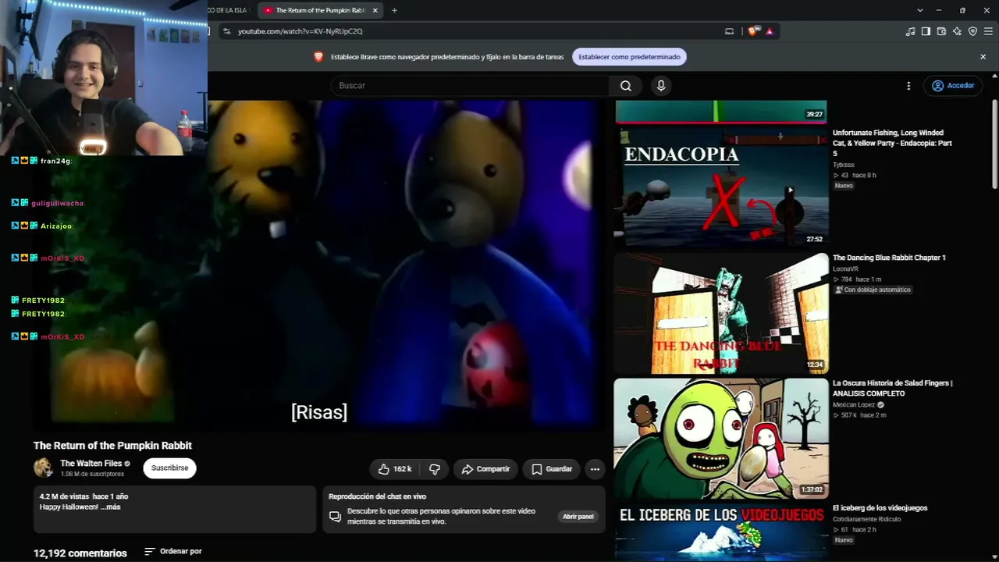This screenshot has width=999, height=562.
Task: Open title 'The Dancing Blue Rabbit Chapter 1'
Action: 889,258
